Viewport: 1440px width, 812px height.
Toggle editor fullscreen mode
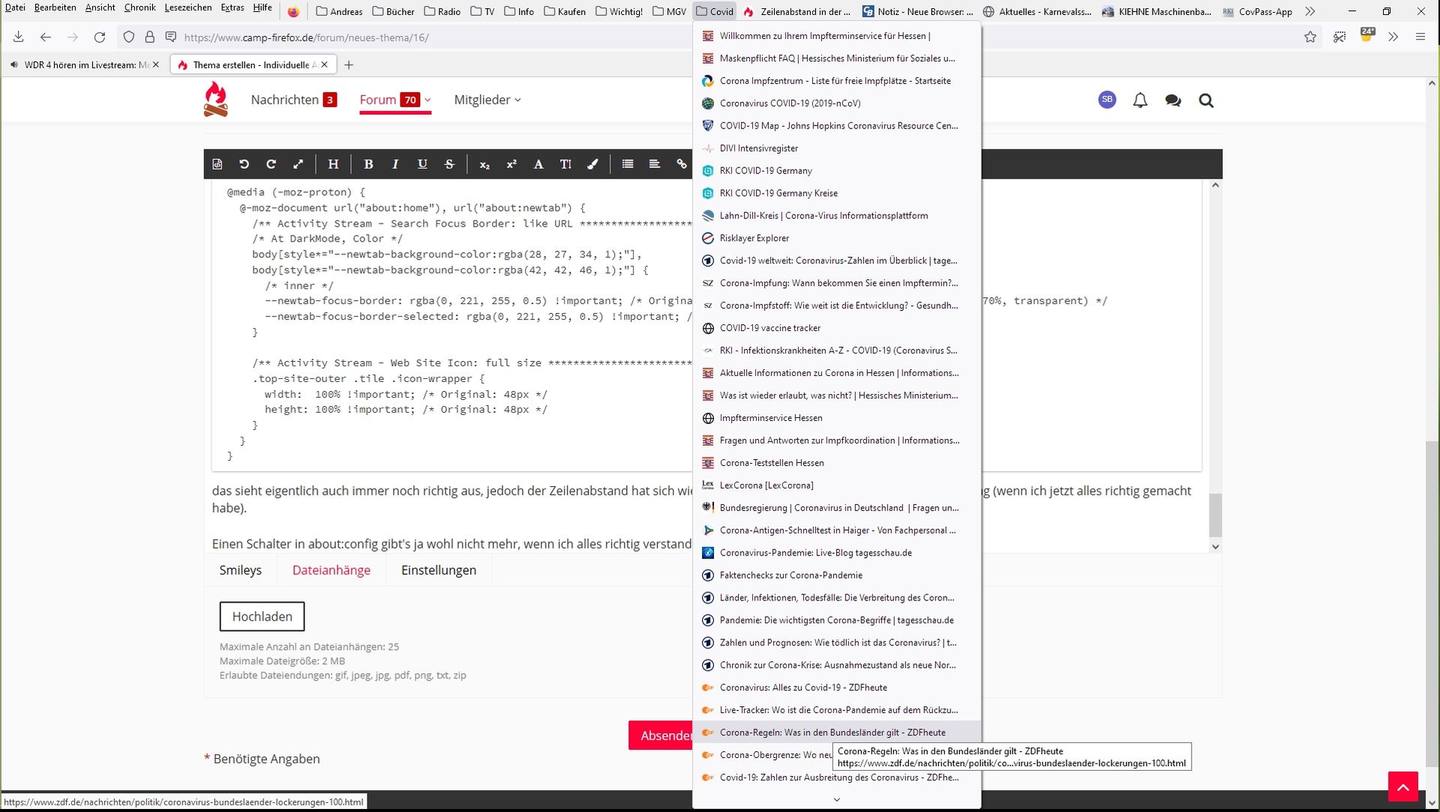point(298,164)
